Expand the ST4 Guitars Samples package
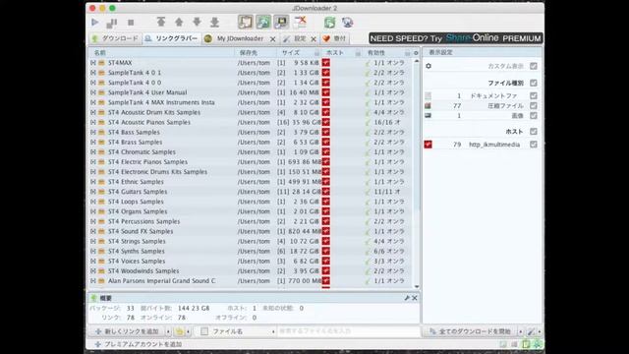The height and width of the screenshot is (354, 629). tap(93, 192)
